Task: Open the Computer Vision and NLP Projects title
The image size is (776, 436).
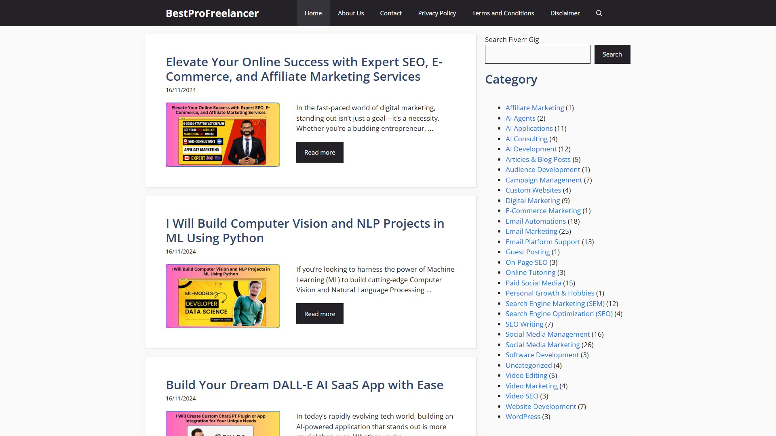Action: [x=305, y=231]
